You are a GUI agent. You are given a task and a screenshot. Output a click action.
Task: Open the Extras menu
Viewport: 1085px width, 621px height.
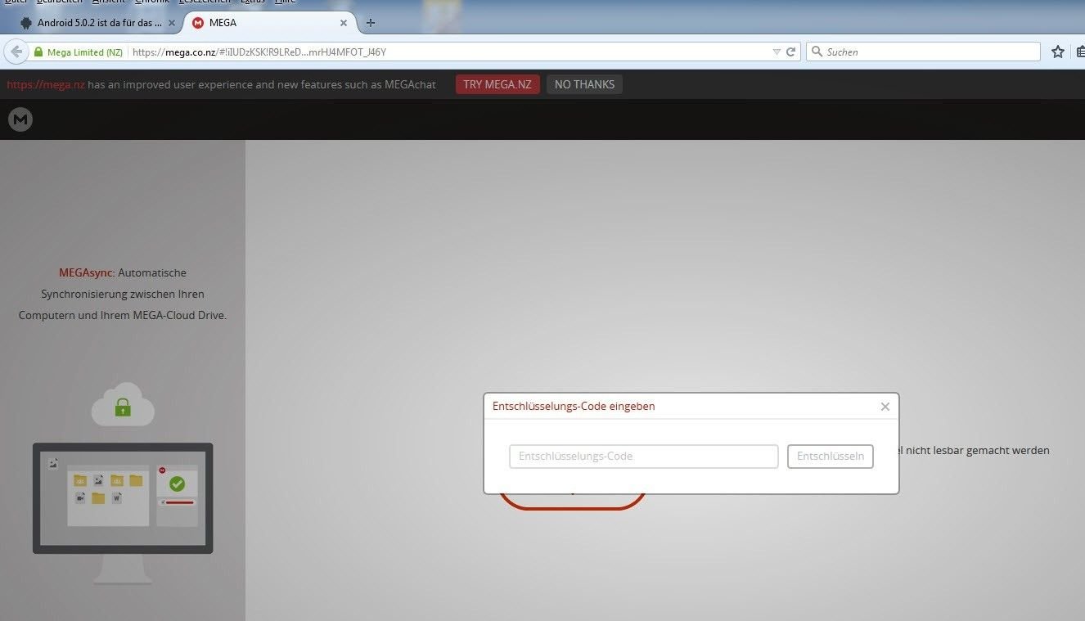[x=252, y=2]
